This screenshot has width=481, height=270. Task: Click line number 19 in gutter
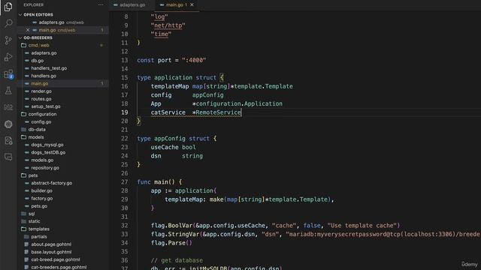(124, 112)
